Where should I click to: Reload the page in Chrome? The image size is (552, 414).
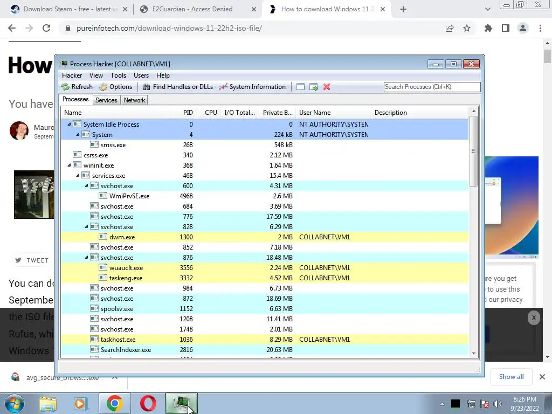click(x=46, y=28)
